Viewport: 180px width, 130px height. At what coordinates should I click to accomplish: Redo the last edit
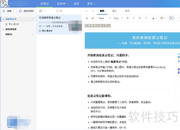(93, 11)
